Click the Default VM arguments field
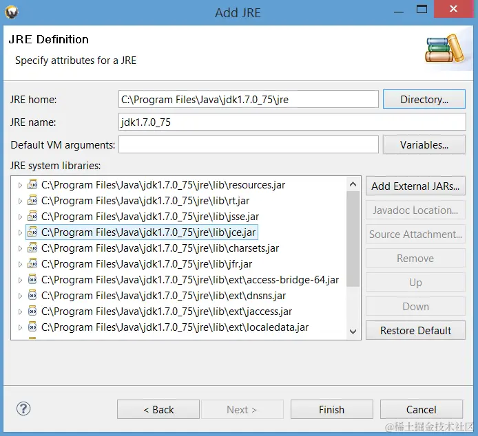 coord(249,144)
